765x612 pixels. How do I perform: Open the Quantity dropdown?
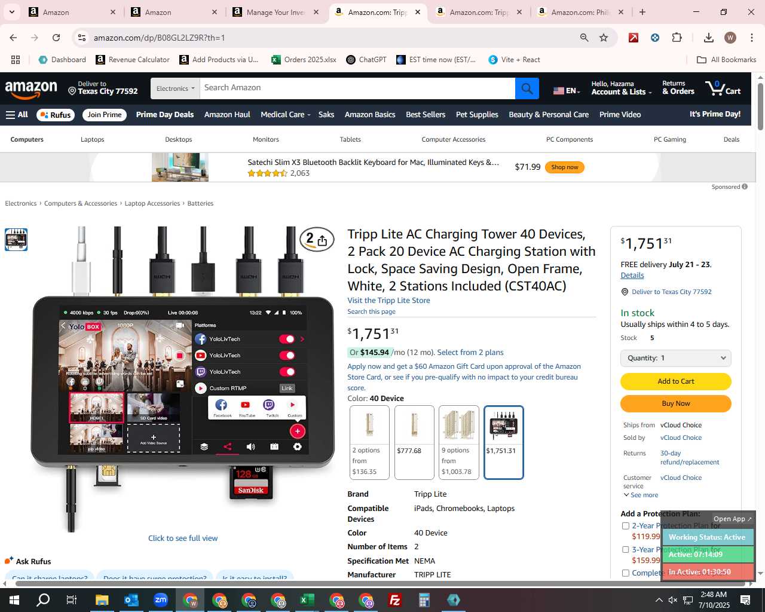(675, 358)
